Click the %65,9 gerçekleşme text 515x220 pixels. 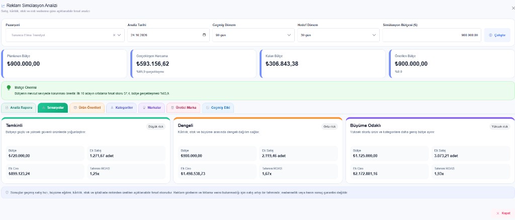tap(150, 72)
